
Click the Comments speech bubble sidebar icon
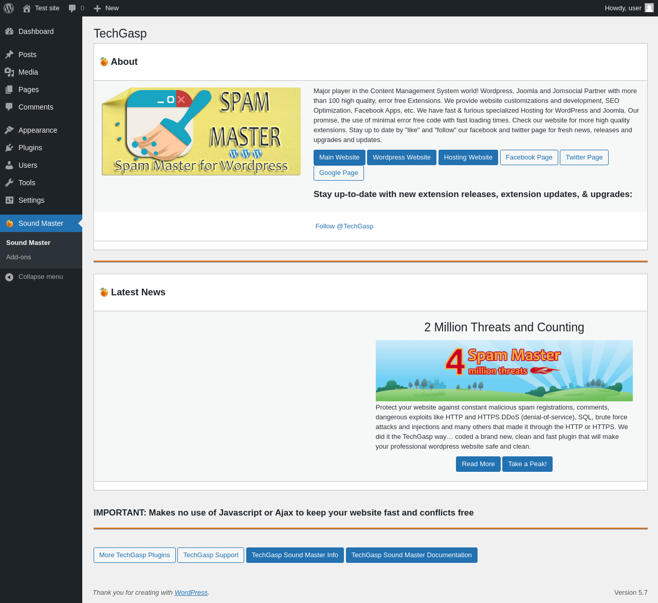pos(9,107)
